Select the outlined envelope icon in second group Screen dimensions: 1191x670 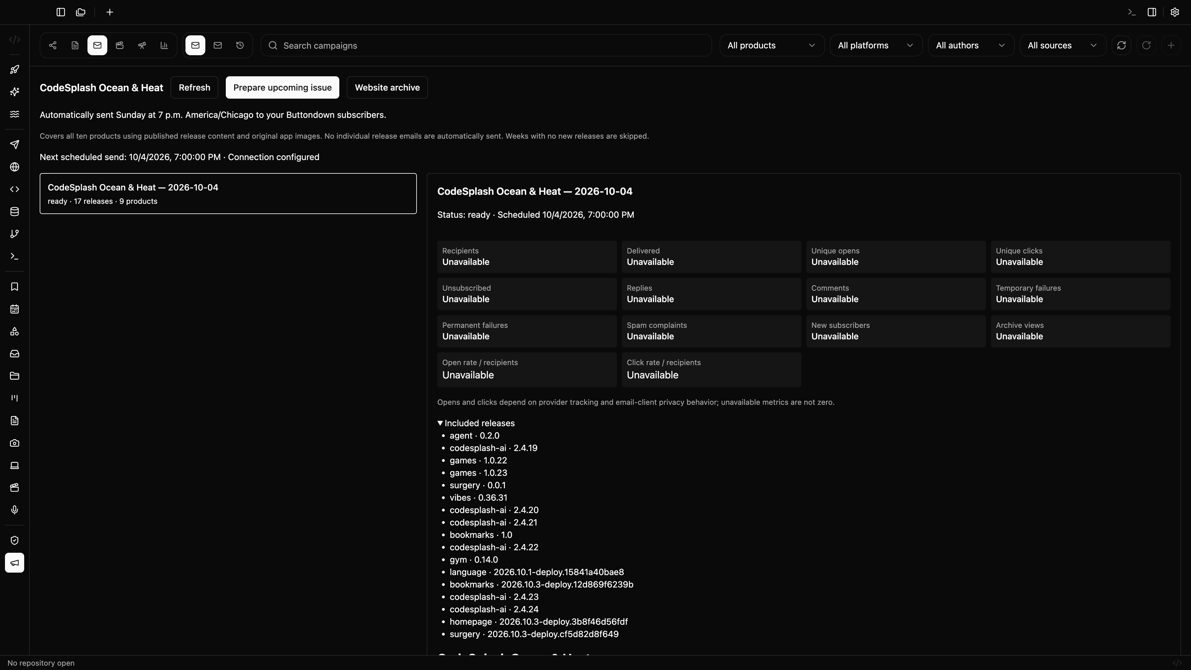218,45
